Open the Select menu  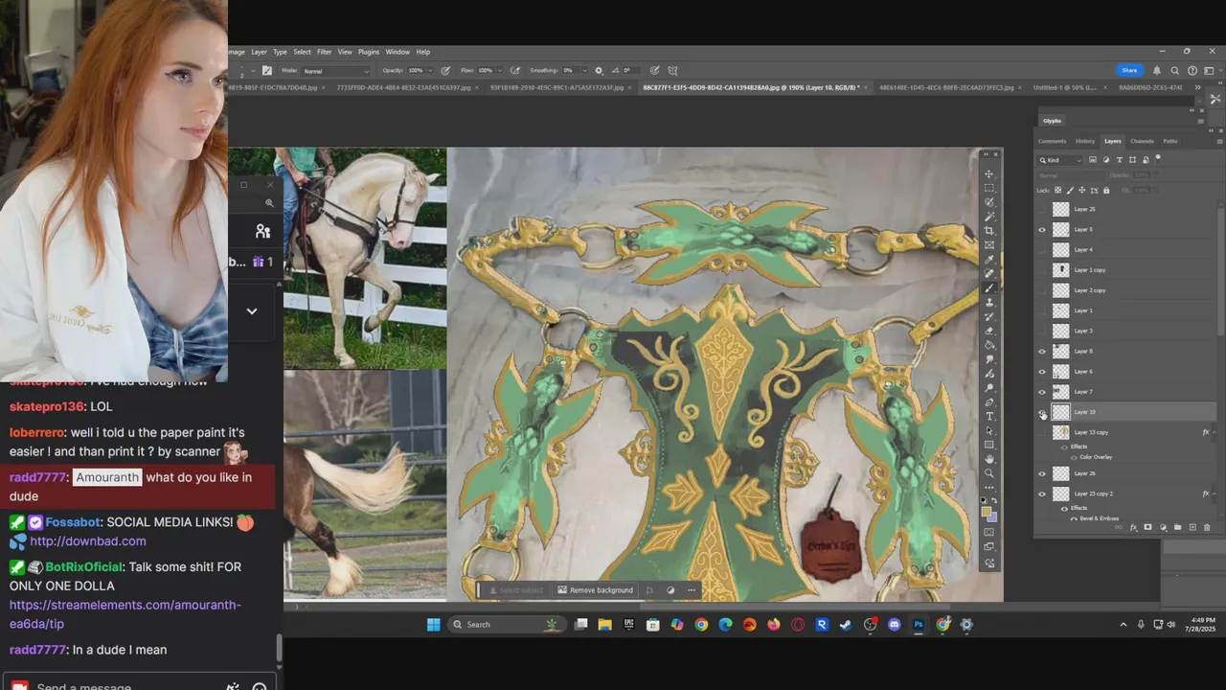coord(302,52)
